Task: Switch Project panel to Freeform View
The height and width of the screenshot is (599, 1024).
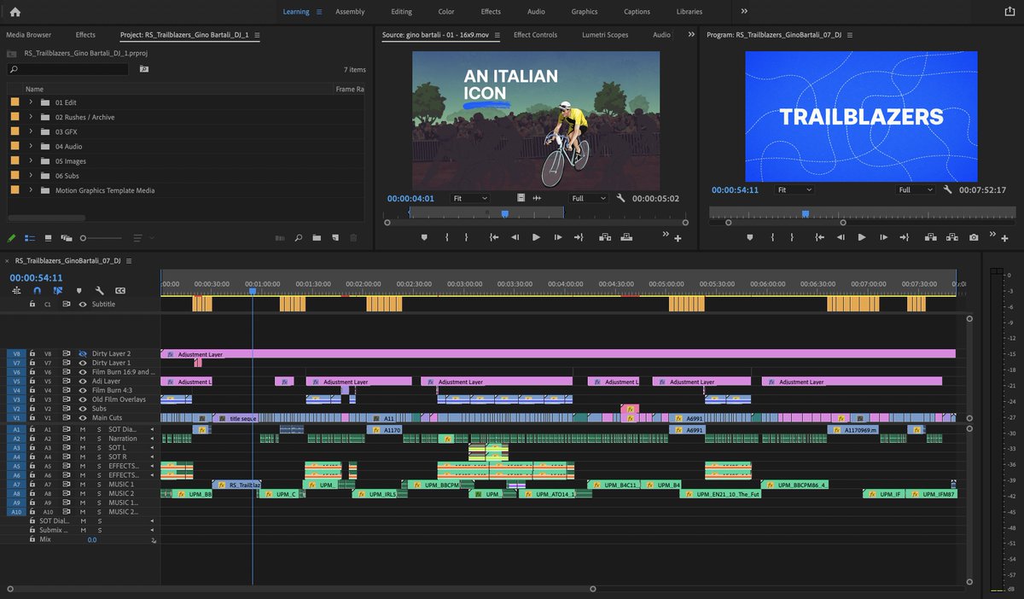Action: click(x=67, y=238)
